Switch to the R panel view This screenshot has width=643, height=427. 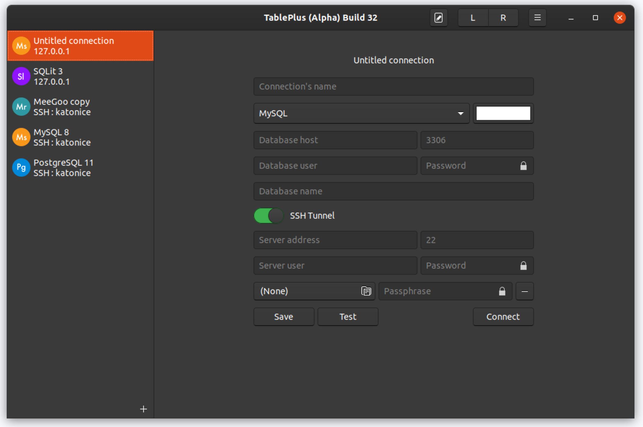pyautogui.click(x=503, y=17)
